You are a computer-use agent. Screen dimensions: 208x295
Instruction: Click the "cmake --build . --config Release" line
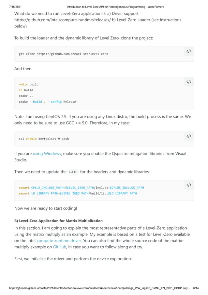click(47, 102)
